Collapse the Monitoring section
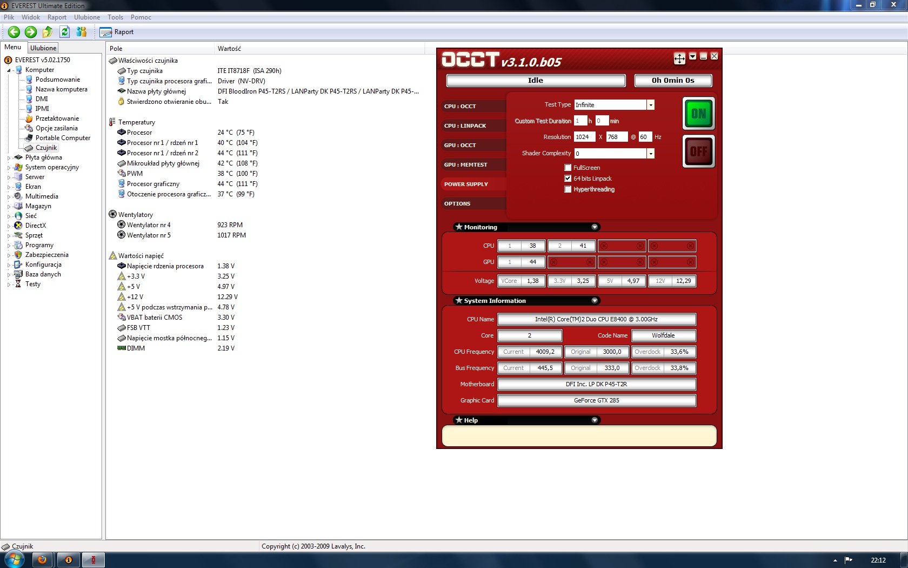The width and height of the screenshot is (908, 568). (x=595, y=227)
